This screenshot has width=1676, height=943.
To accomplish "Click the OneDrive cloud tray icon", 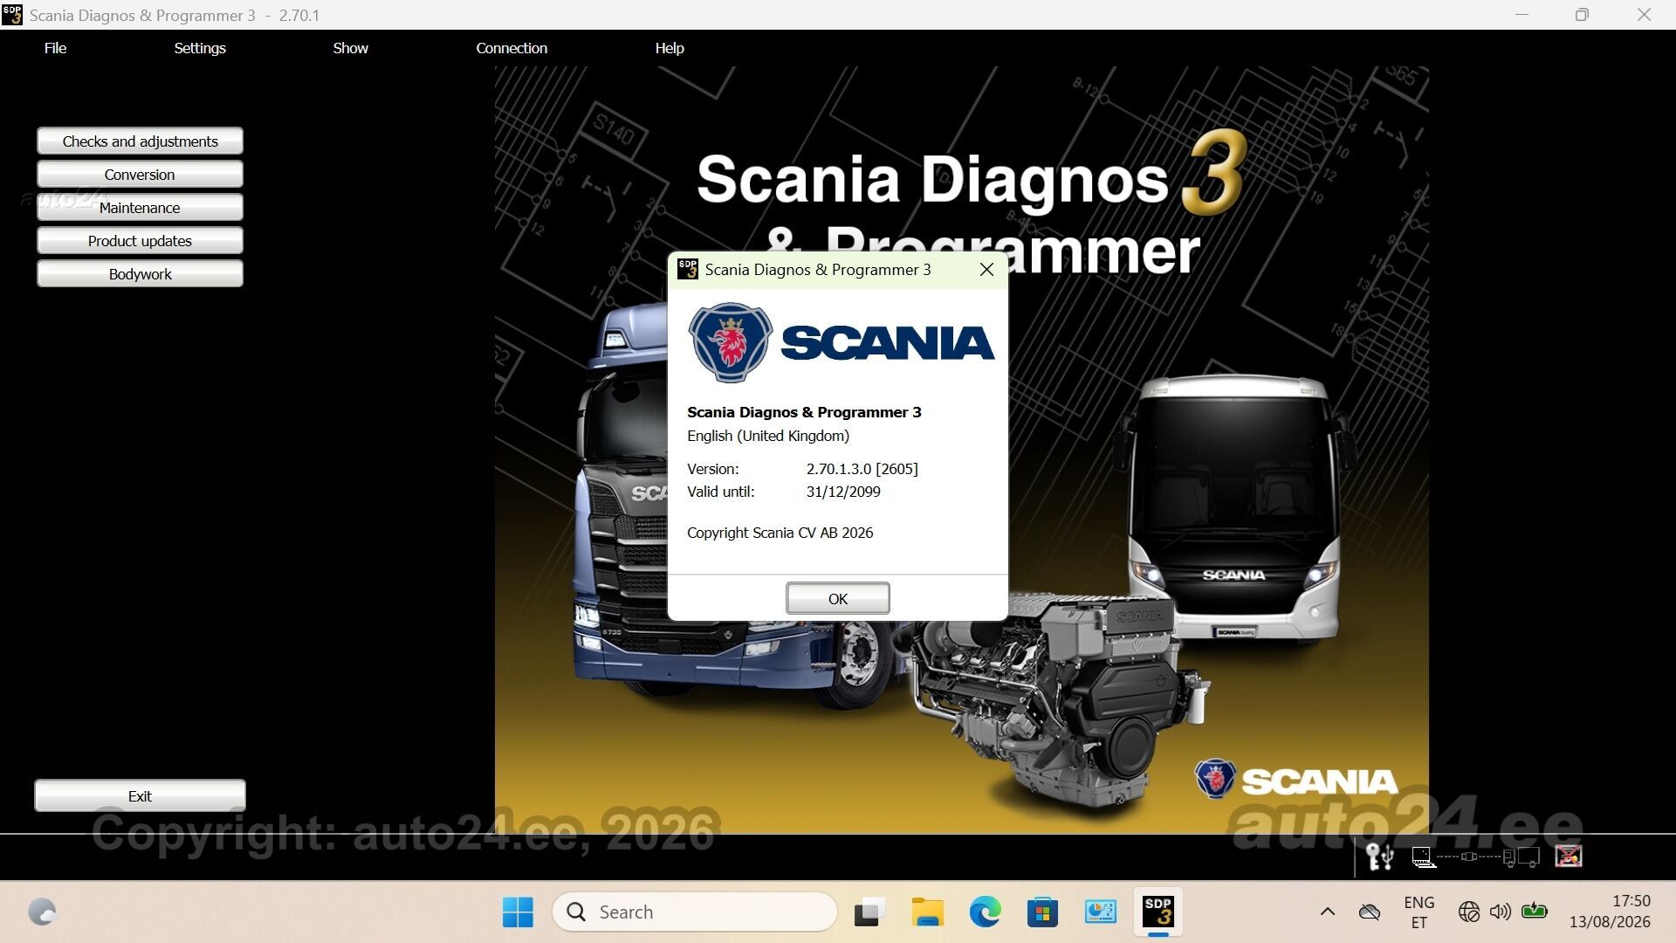I will click(x=1370, y=912).
